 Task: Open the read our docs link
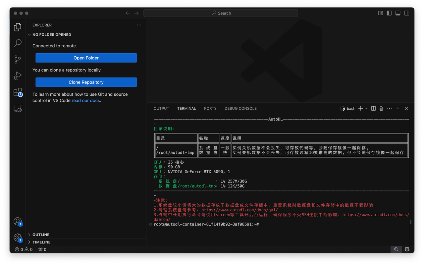86,100
